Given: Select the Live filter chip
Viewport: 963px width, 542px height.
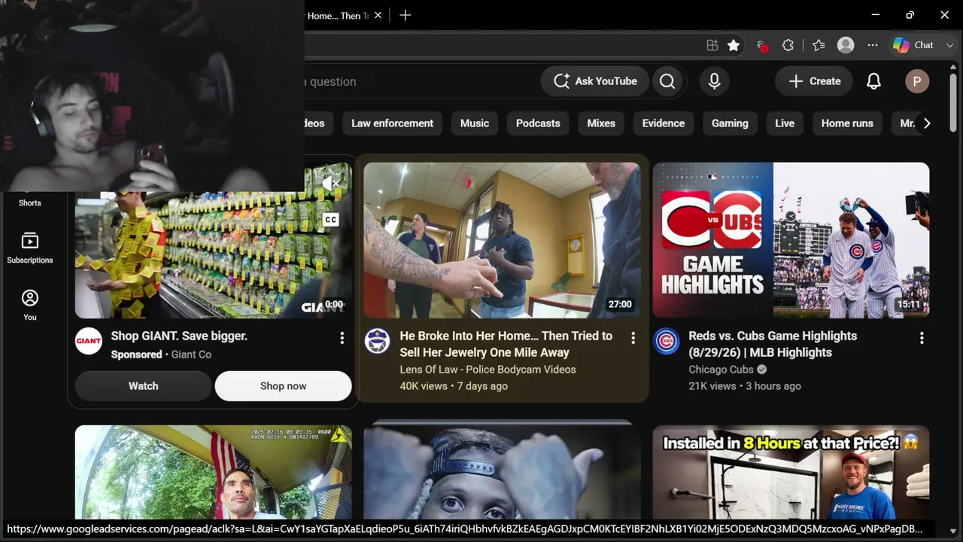Looking at the screenshot, I should [x=785, y=123].
